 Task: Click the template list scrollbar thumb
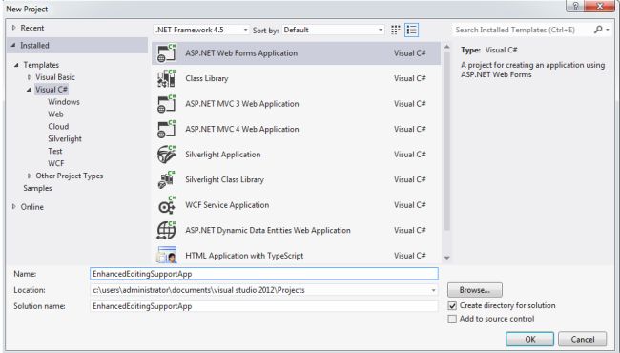(446, 140)
